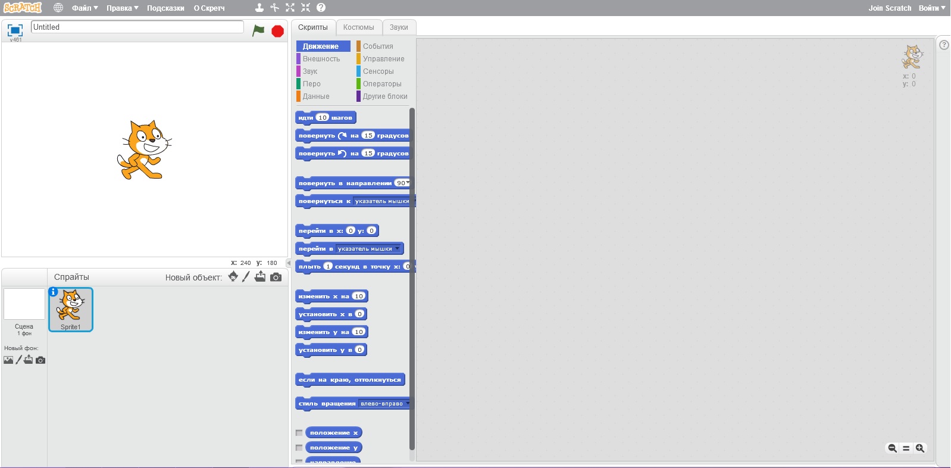Click the green flag to start

click(x=258, y=30)
